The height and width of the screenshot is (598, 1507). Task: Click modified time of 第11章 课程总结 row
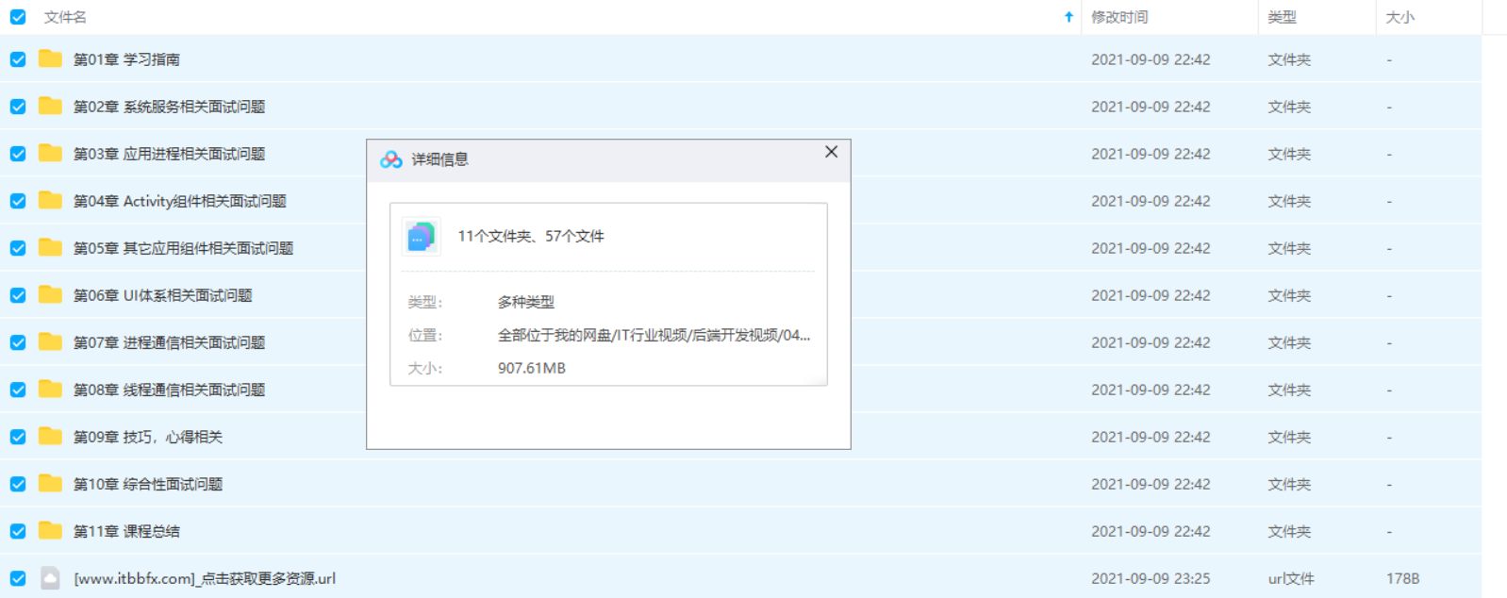tap(1151, 531)
